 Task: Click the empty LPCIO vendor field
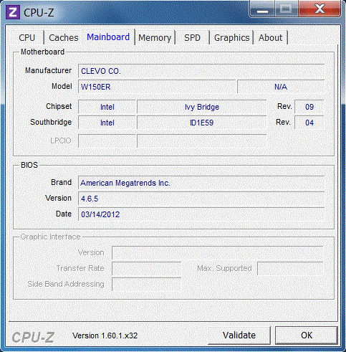click(x=107, y=141)
